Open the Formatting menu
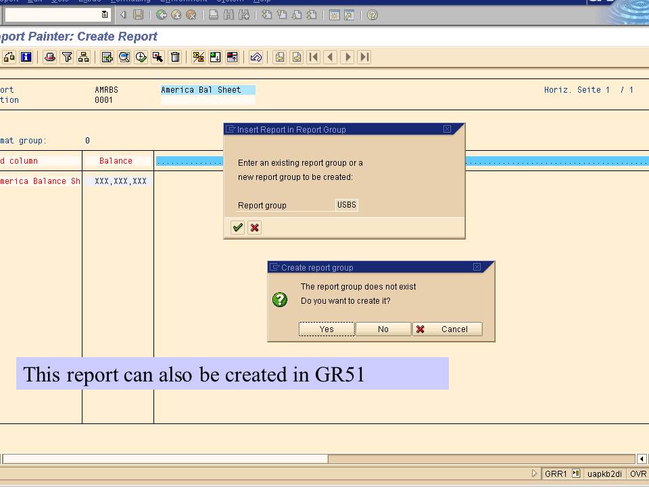 click(130, 2)
